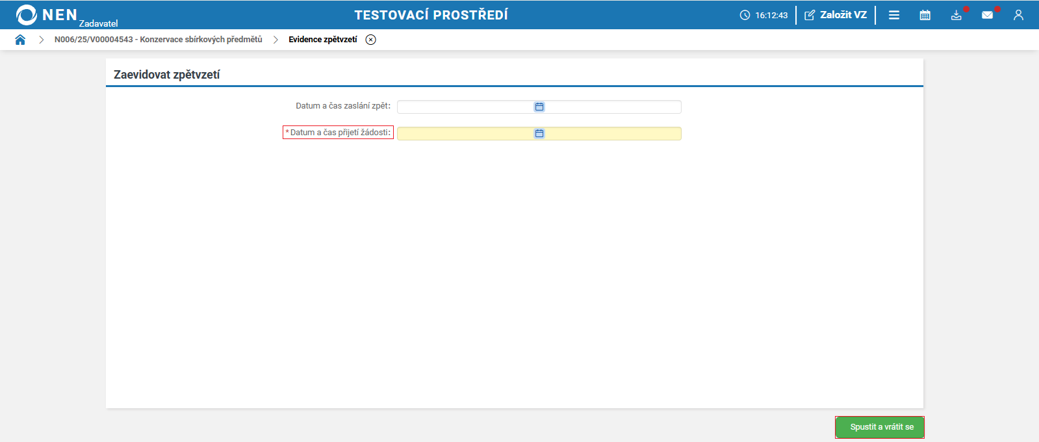The width and height of the screenshot is (1039, 442).
Task: Click Spustit a vrátit se button
Action: coord(880,427)
